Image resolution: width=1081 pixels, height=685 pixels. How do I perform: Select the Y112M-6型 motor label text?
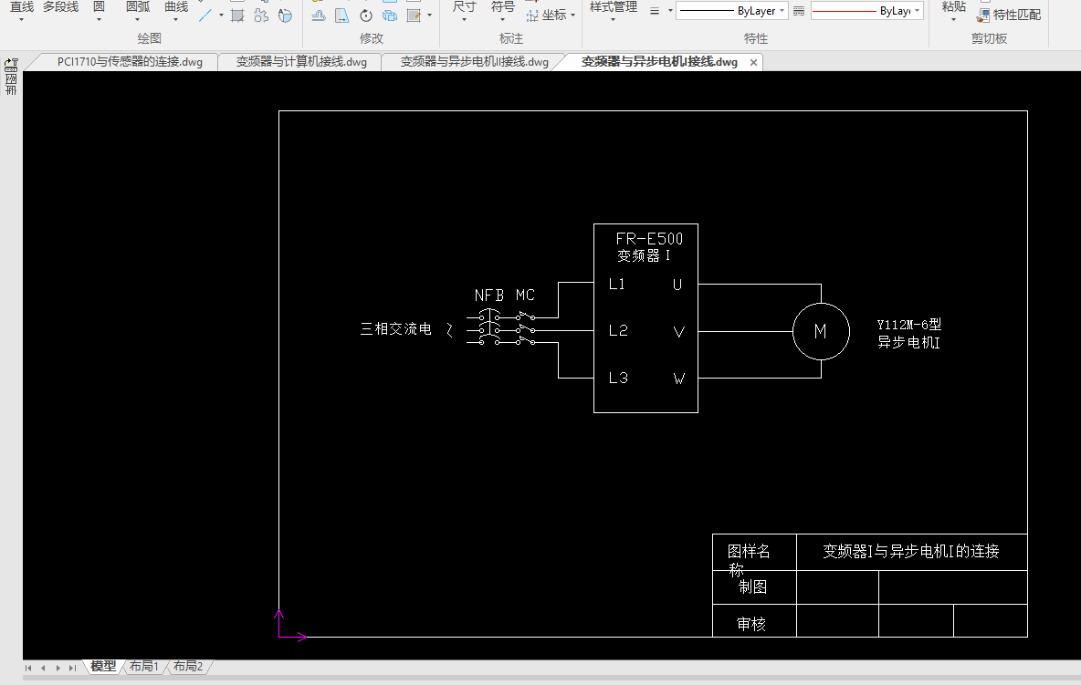coord(909,324)
